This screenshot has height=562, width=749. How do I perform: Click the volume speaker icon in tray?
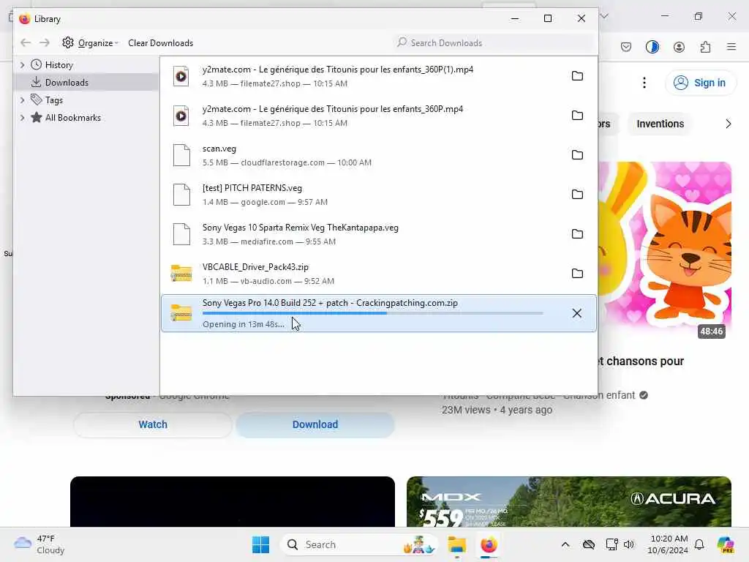(628, 544)
